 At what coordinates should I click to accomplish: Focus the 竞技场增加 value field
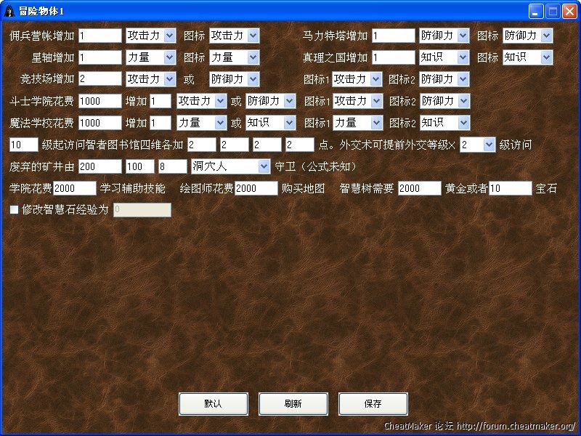99,79
